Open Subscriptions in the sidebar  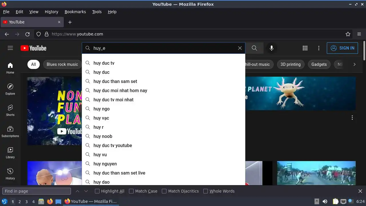[x=10, y=132]
